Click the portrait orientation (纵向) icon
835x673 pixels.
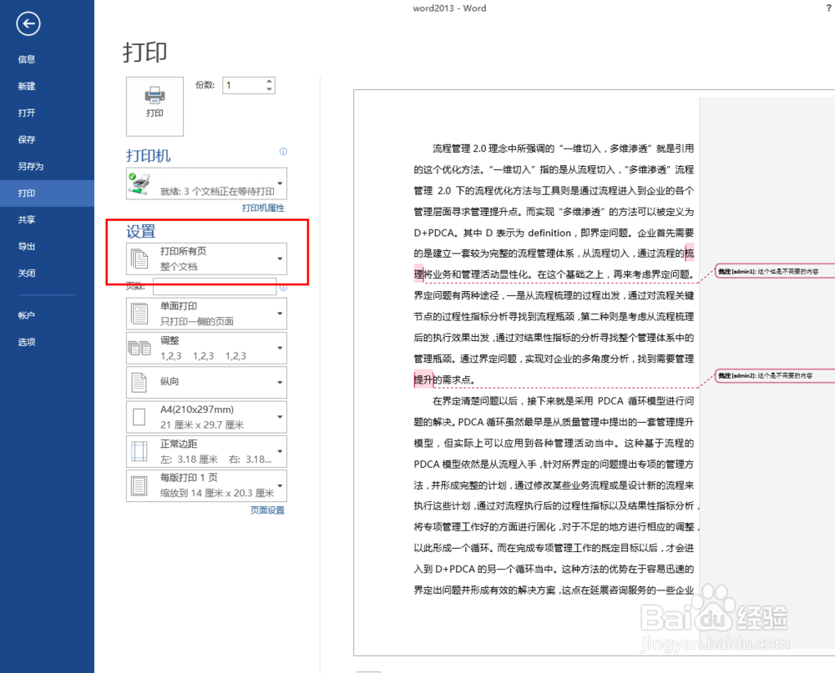139,382
